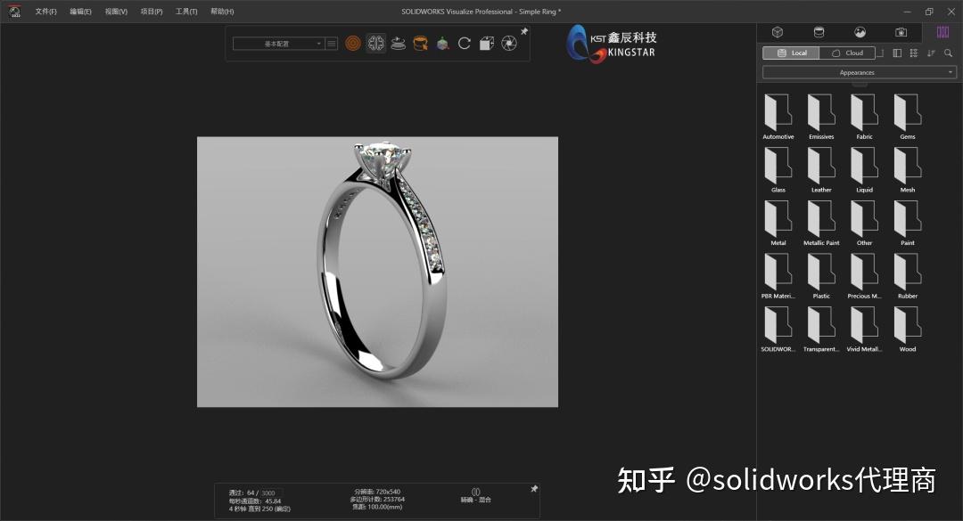This screenshot has height=521, width=963.
Task: Open the render output bucket icon
Action: pos(420,43)
